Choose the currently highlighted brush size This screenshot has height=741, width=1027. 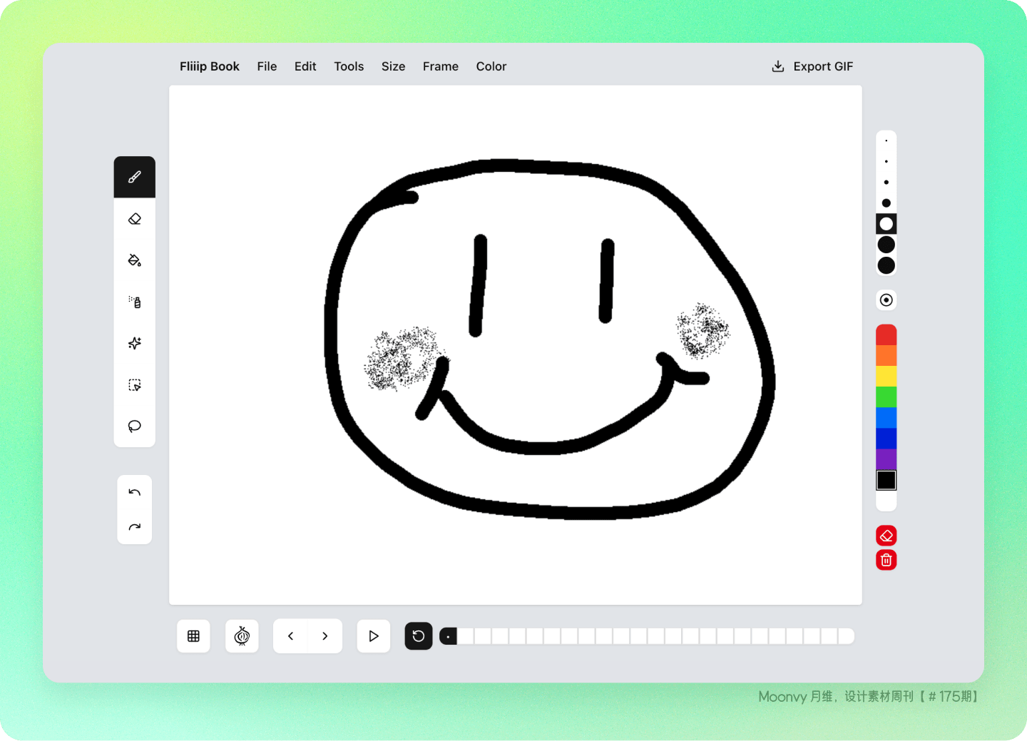(x=887, y=224)
